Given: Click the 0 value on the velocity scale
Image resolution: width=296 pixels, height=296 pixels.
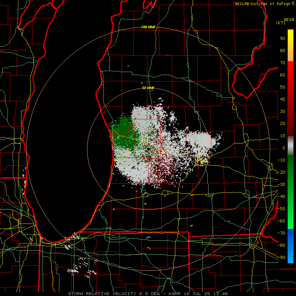Looking at the screenshot, I should [284, 148].
